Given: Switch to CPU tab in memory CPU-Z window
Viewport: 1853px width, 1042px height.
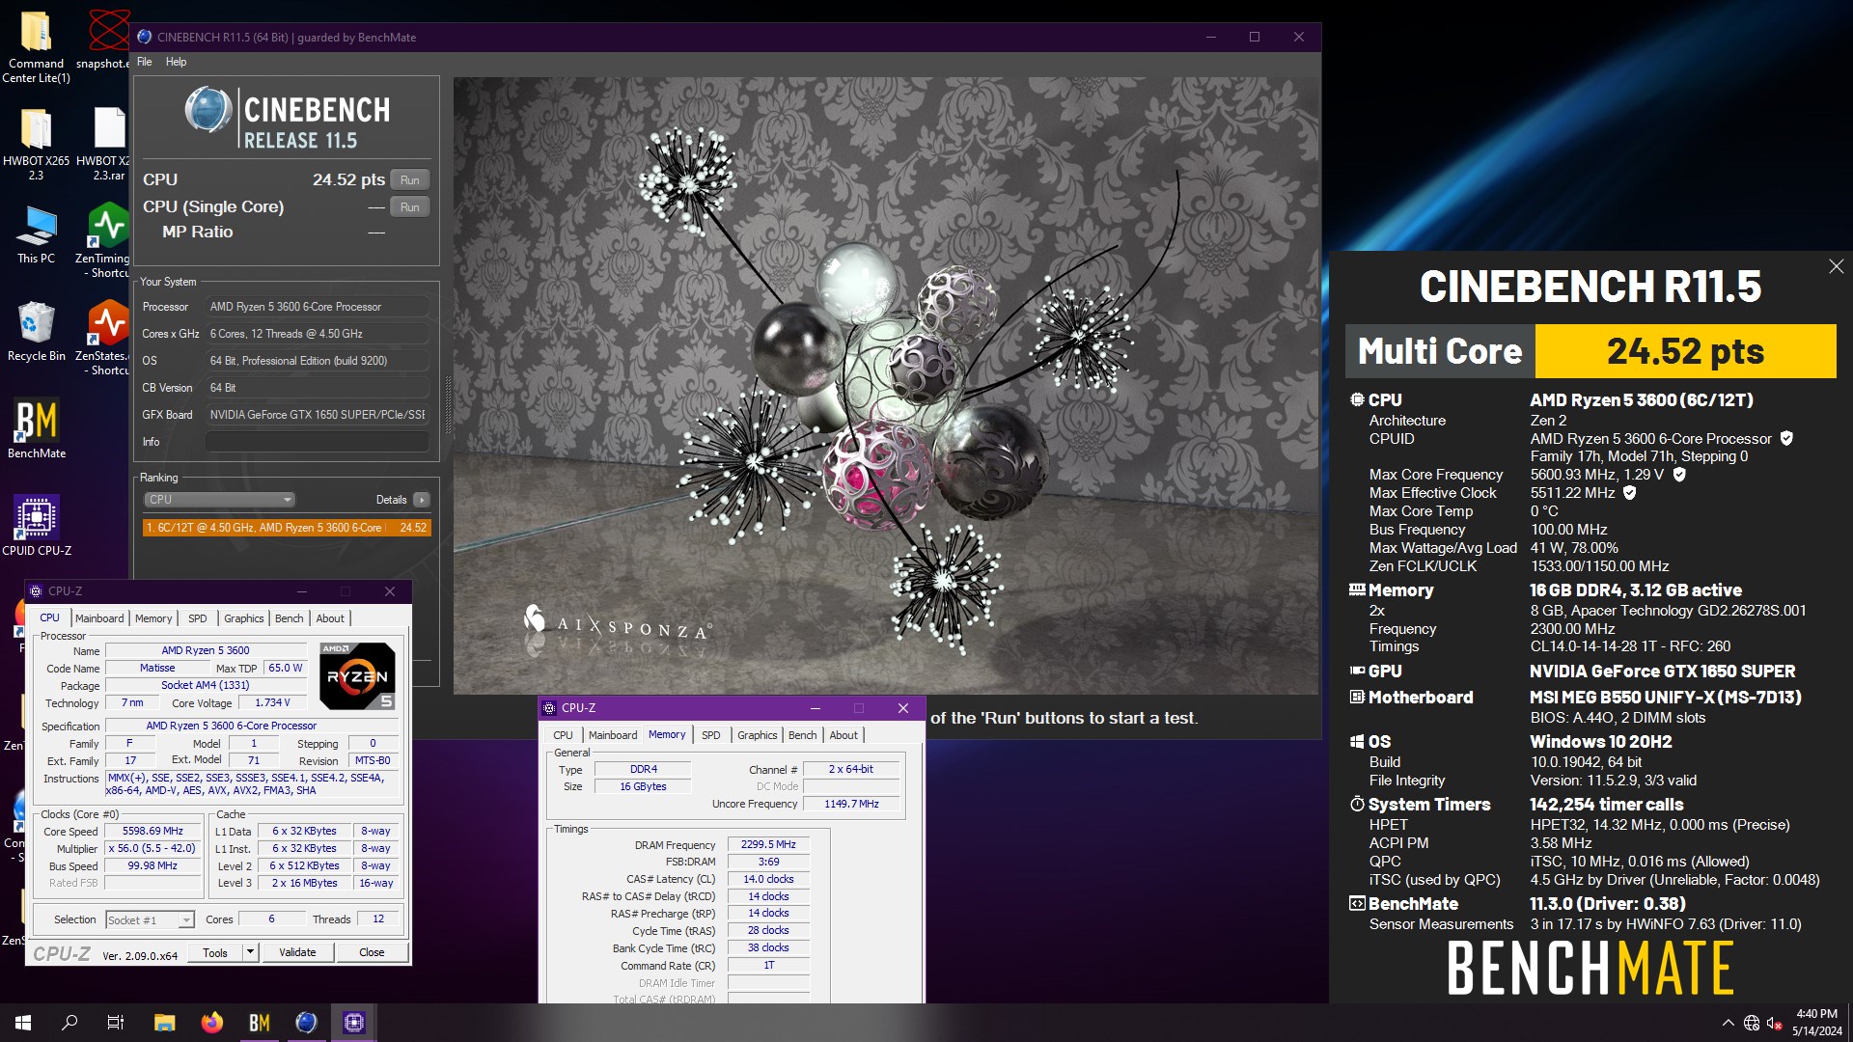Looking at the screenshot, I should click(563, 735).
